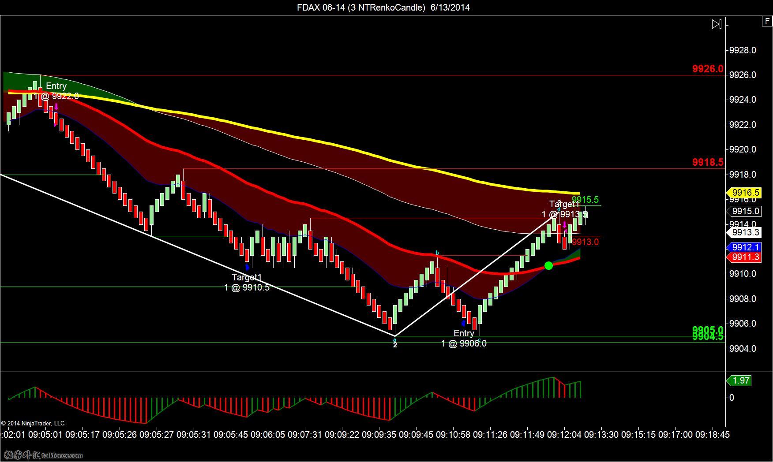Click the 09:05:31 time axis label
The image size is (773, 462).
[194, 435]
